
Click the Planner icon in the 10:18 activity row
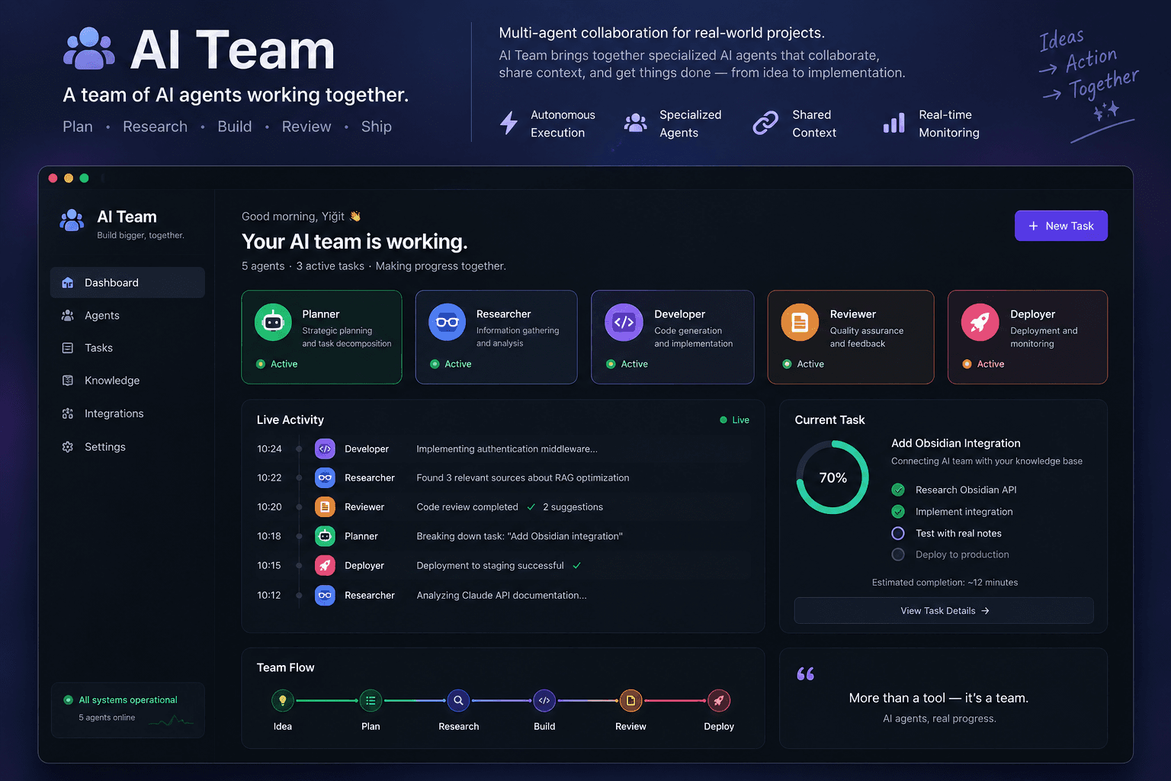[325, 536]
